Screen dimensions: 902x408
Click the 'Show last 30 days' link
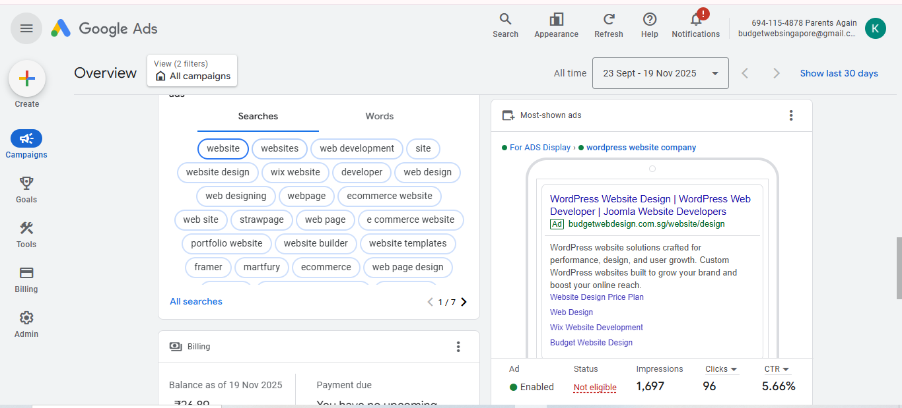(839, 73)
